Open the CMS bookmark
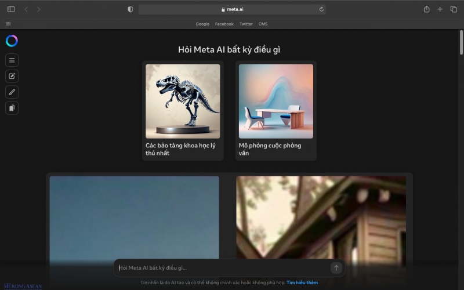Viewport: 464px width, 290px height. pos(263,24)
